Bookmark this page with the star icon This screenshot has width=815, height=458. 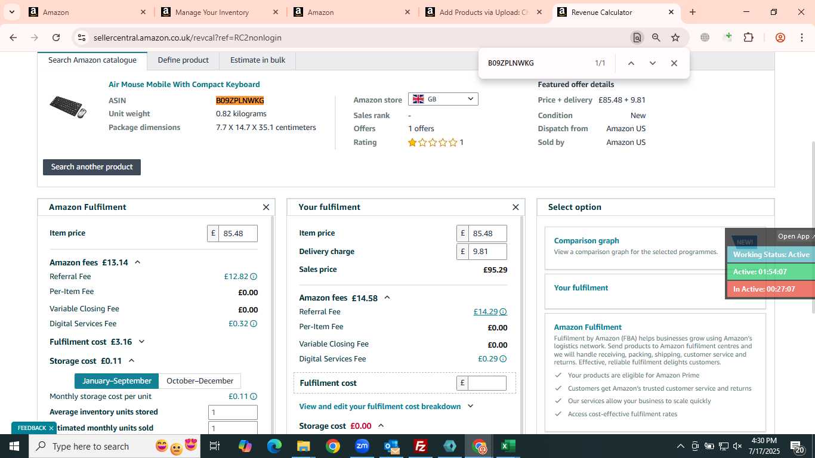(x=675, y=38)
